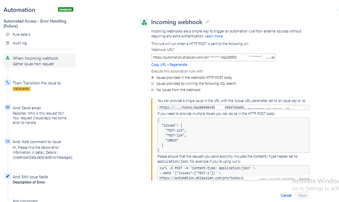Select Issues provided in webhook HTTP POST body
The image size is (339, 202).
pyautogui.click(x=153, y=78)
